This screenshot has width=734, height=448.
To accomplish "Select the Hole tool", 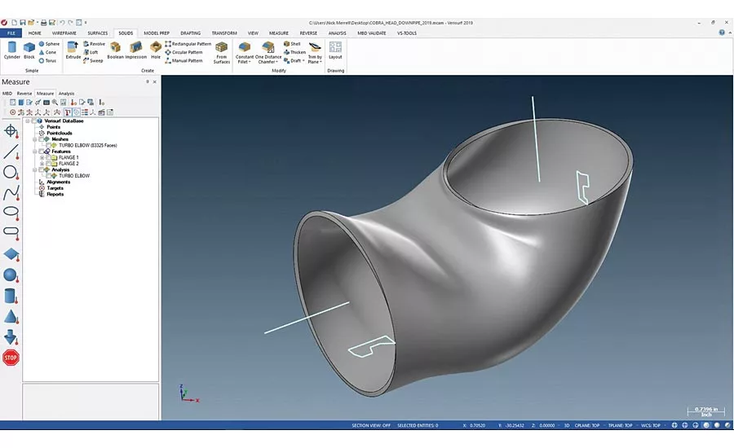I will click(156, 51).
